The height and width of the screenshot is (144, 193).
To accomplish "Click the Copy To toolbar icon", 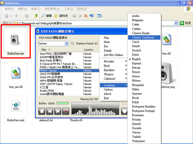I will pos(80,16).
